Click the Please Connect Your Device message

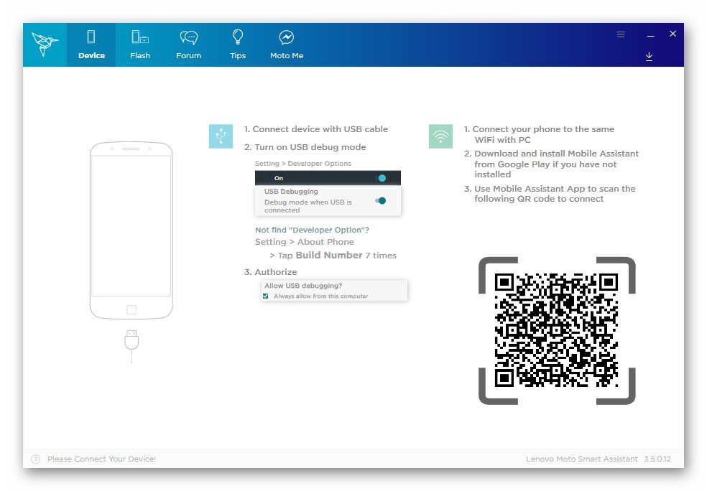101,459
